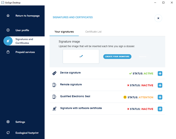Click the signature image preview box
Image resolution: width=176 pixels, height=139 pixels.
coord(81,56)
